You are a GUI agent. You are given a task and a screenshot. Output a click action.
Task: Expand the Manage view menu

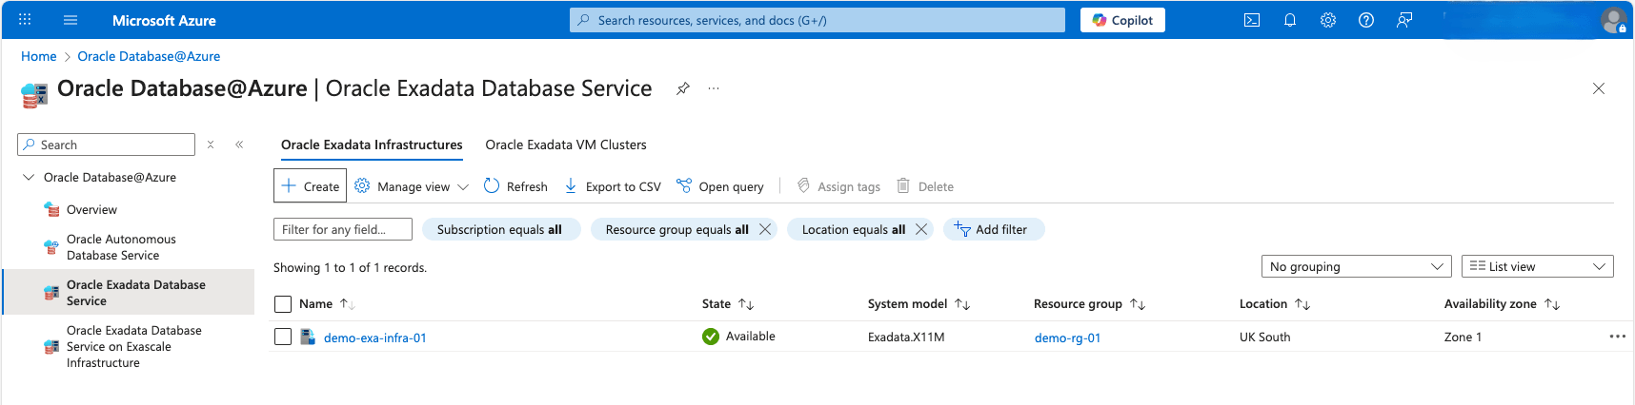[x=412, y=186]
